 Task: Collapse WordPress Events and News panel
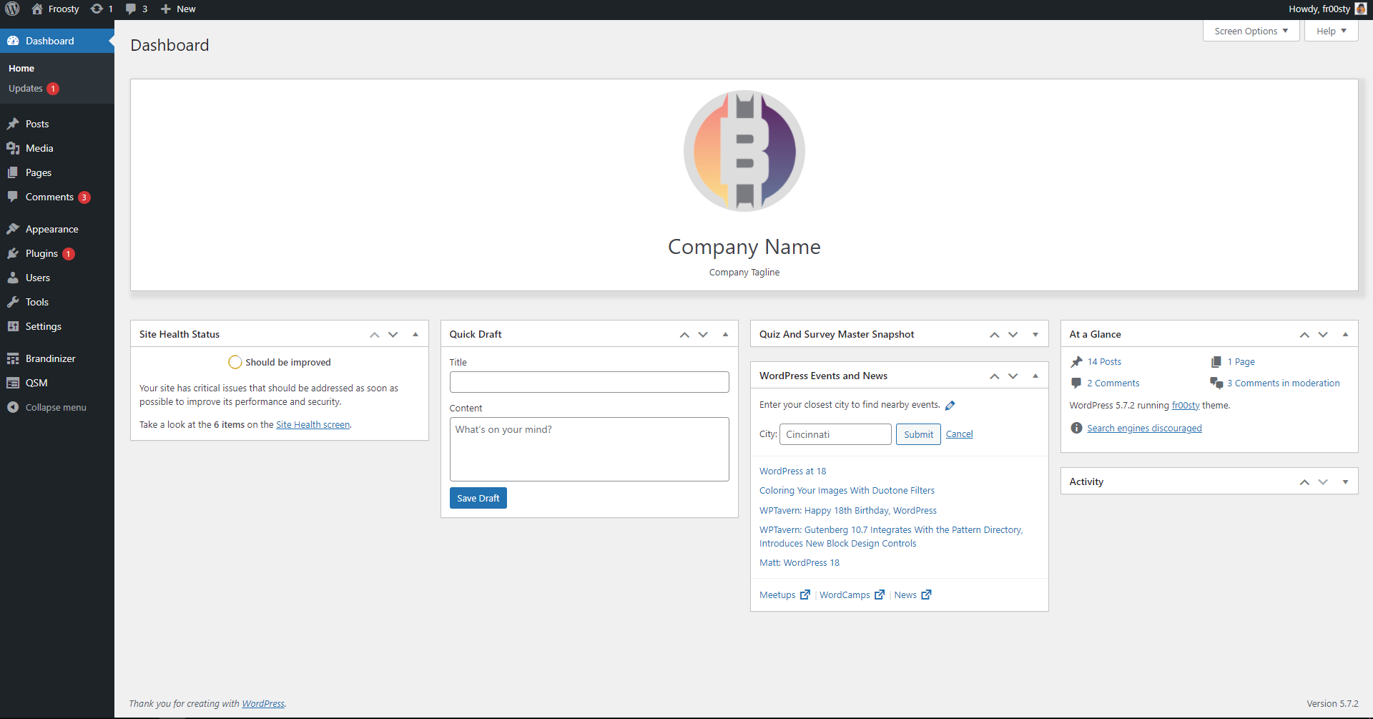[1035, 376]
